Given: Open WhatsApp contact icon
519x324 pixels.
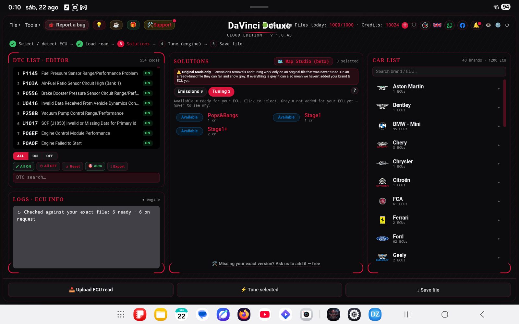Looking at the screenshot, I should tap(450, 25).
